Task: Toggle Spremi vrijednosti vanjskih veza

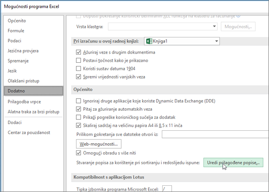Action: [x=78, y=77]
